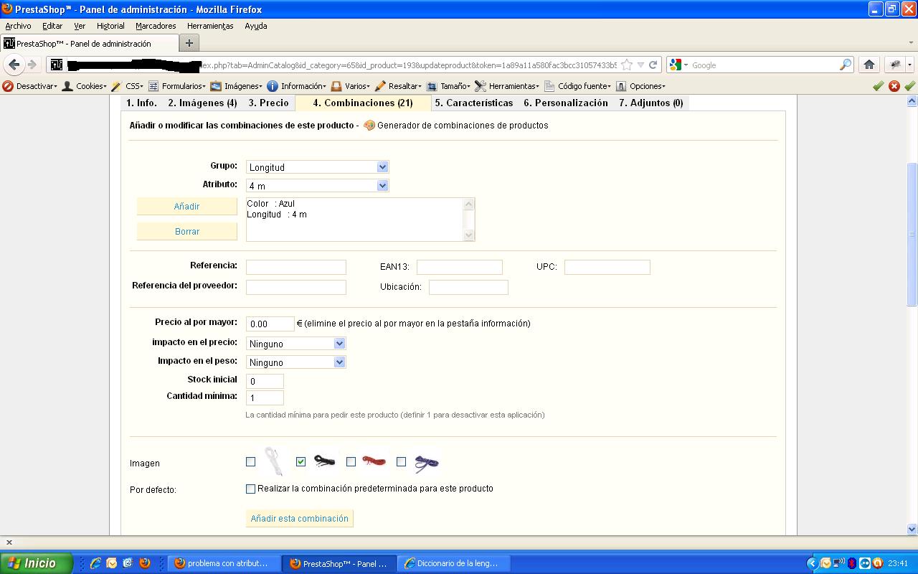The width and height of the screenshot is (918, 574).
Task: Open the Historial menu
Action: [110, 26]
